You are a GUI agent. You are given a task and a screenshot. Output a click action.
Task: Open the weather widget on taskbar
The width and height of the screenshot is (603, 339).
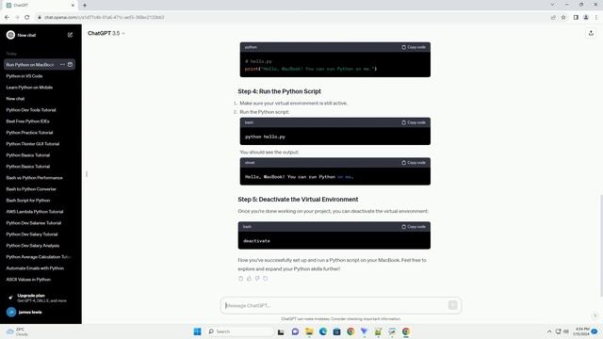pyautogui.click(x=17, y=331)
